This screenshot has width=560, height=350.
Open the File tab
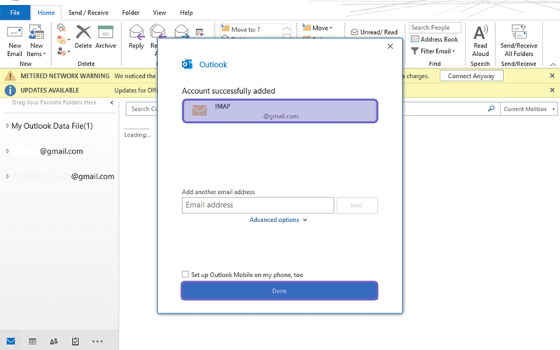coord(15,13)
